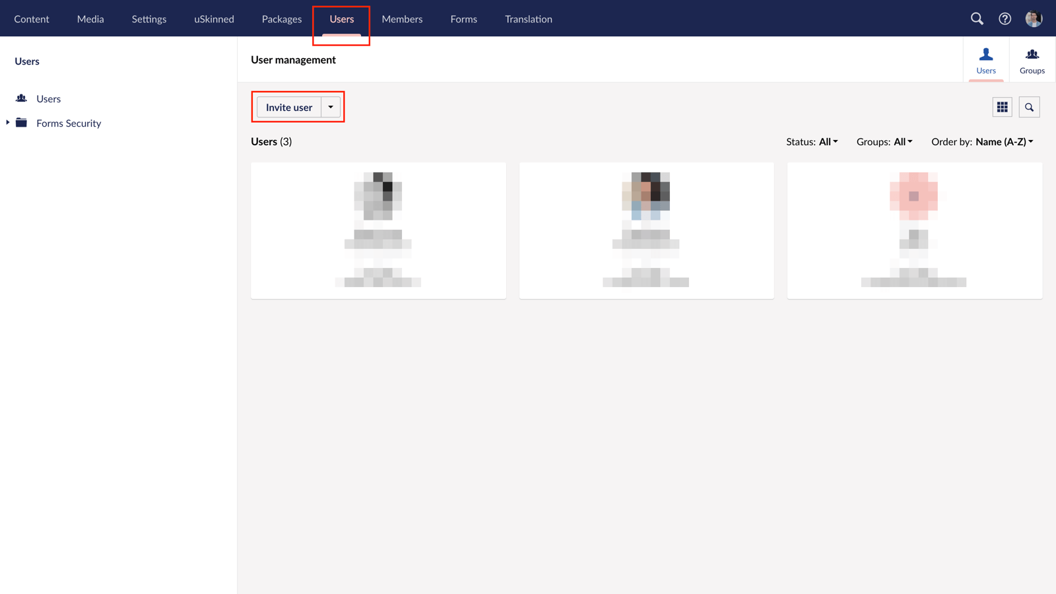Change the Order by Name (A-Z) sorting
This screenshot has height=594, width=1056.
(1004, 141)
